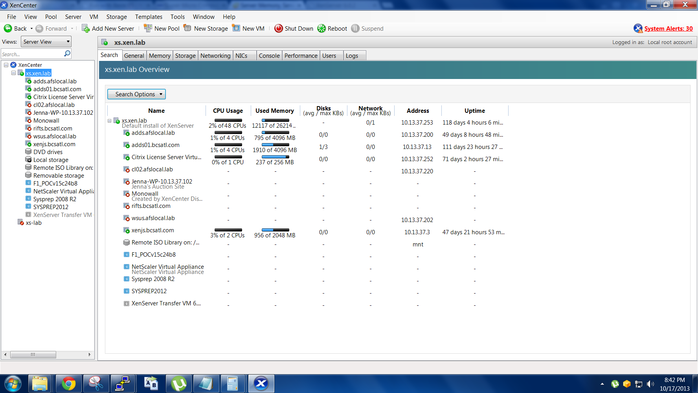
Task: Click the New Storage toolbar icon
Action: point(187,28)
